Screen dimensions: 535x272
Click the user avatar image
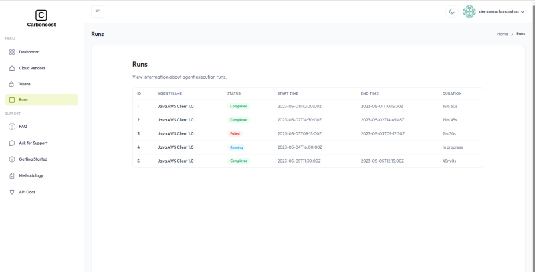click(469, 11)
